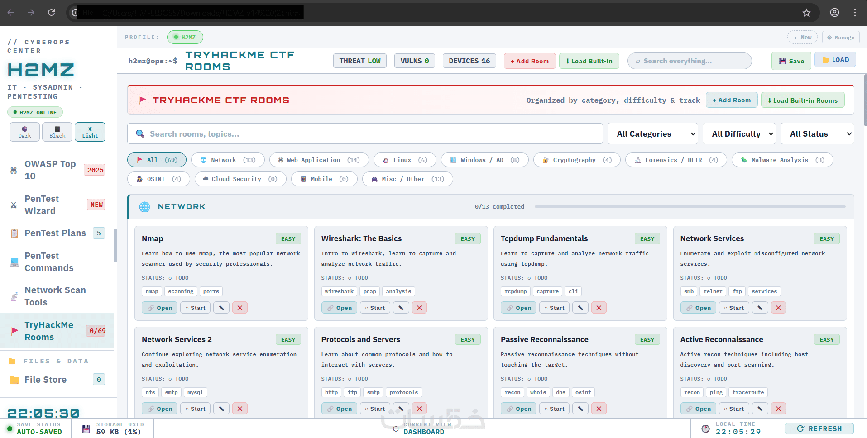Focus the Search everything field

(x=690, y=61)
